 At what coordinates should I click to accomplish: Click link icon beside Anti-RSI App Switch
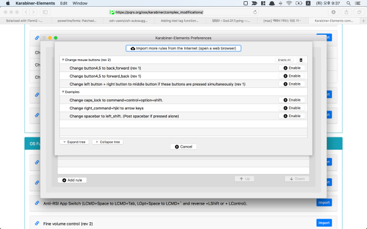pos(37,203)
